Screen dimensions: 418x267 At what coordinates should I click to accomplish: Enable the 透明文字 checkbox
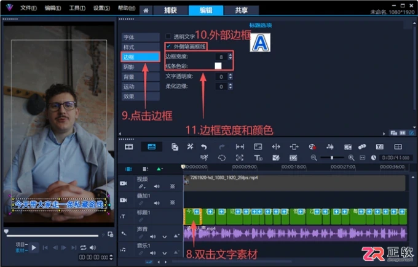tap(168, 36)
